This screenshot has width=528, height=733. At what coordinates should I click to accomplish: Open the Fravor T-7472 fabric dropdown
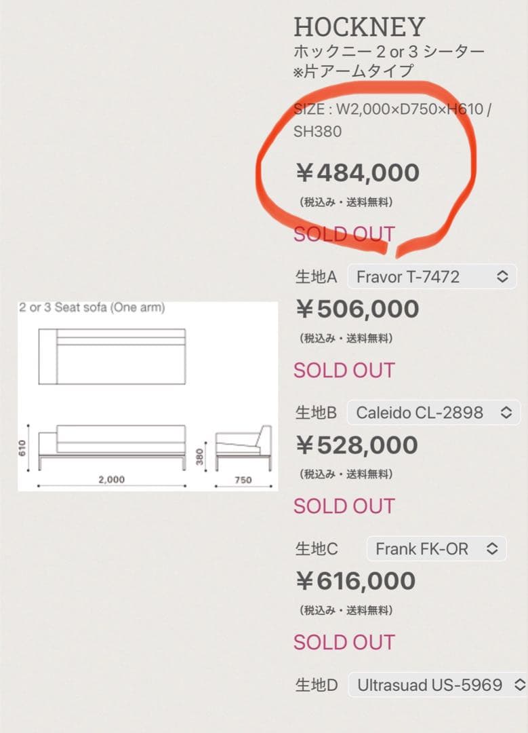coord(432,277)
